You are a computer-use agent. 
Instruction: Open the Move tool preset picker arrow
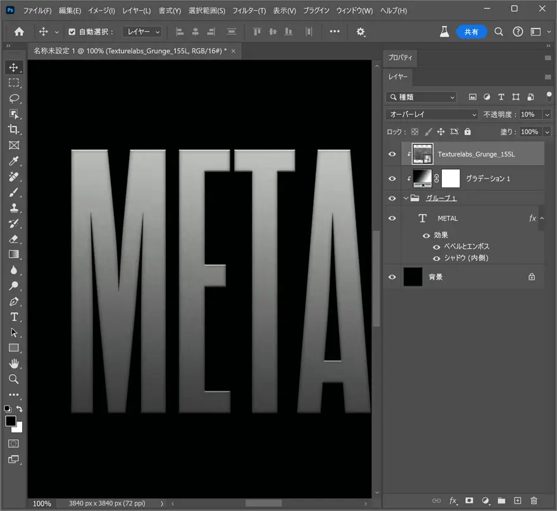(57, 32)
